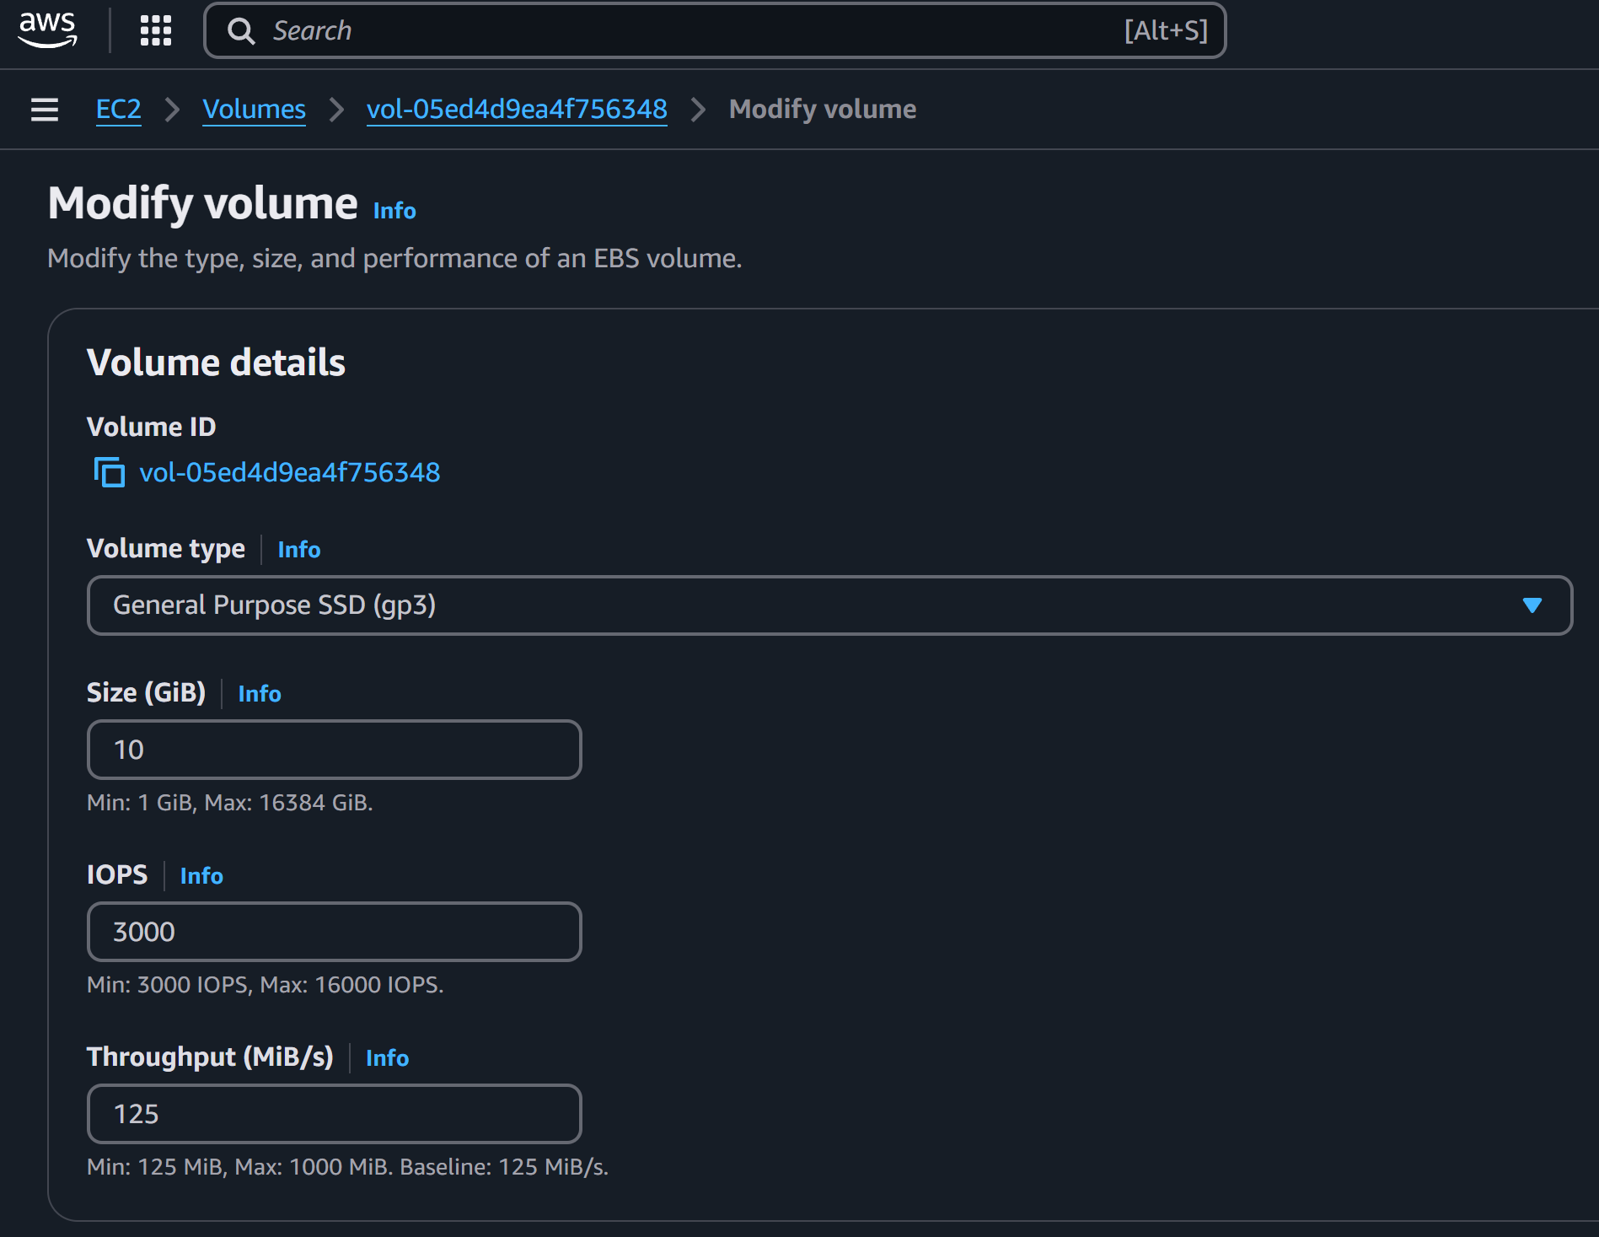Open the hamburger navigation menu

coord(43,109)
